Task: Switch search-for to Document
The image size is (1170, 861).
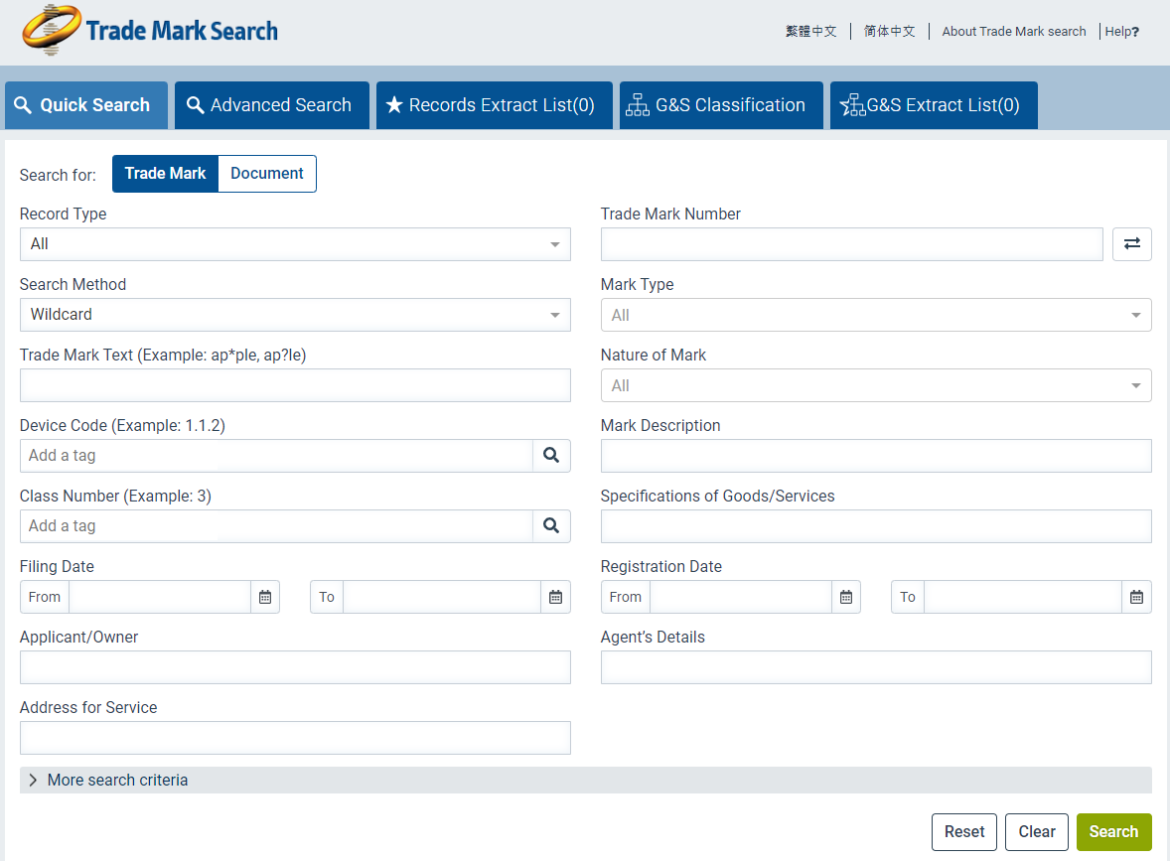Action: pyautogui.click(x=266, y=174)
